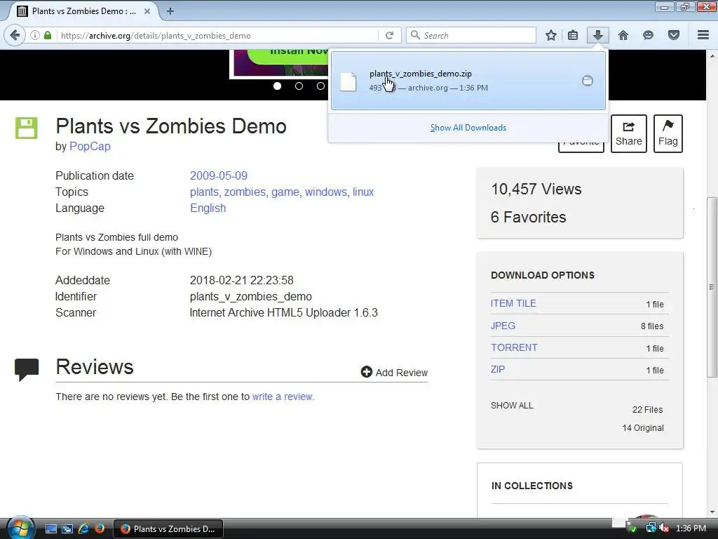Go back with the browser back arrow
This screenshot has width=718, height=539.
click(x=15, y=35)
